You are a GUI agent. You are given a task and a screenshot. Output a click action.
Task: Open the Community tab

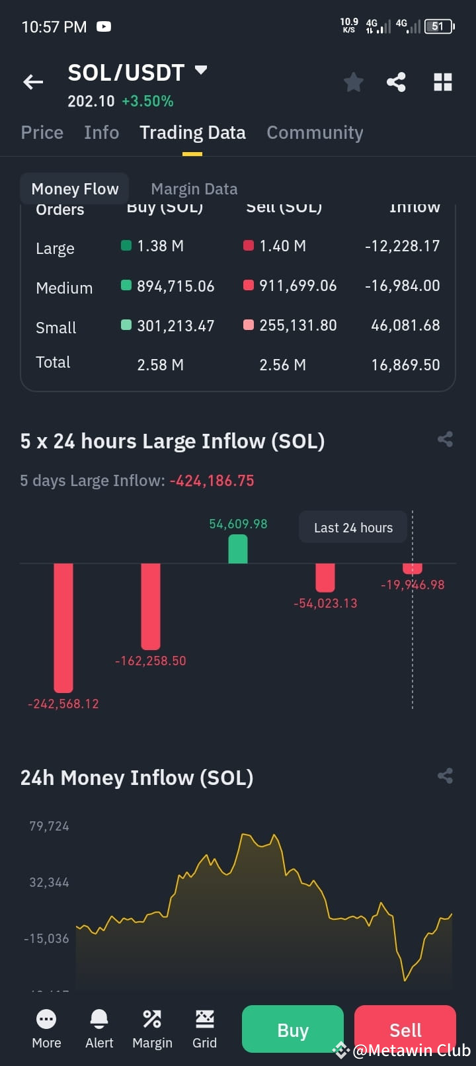pyautogui.click(x=315, y=132)
